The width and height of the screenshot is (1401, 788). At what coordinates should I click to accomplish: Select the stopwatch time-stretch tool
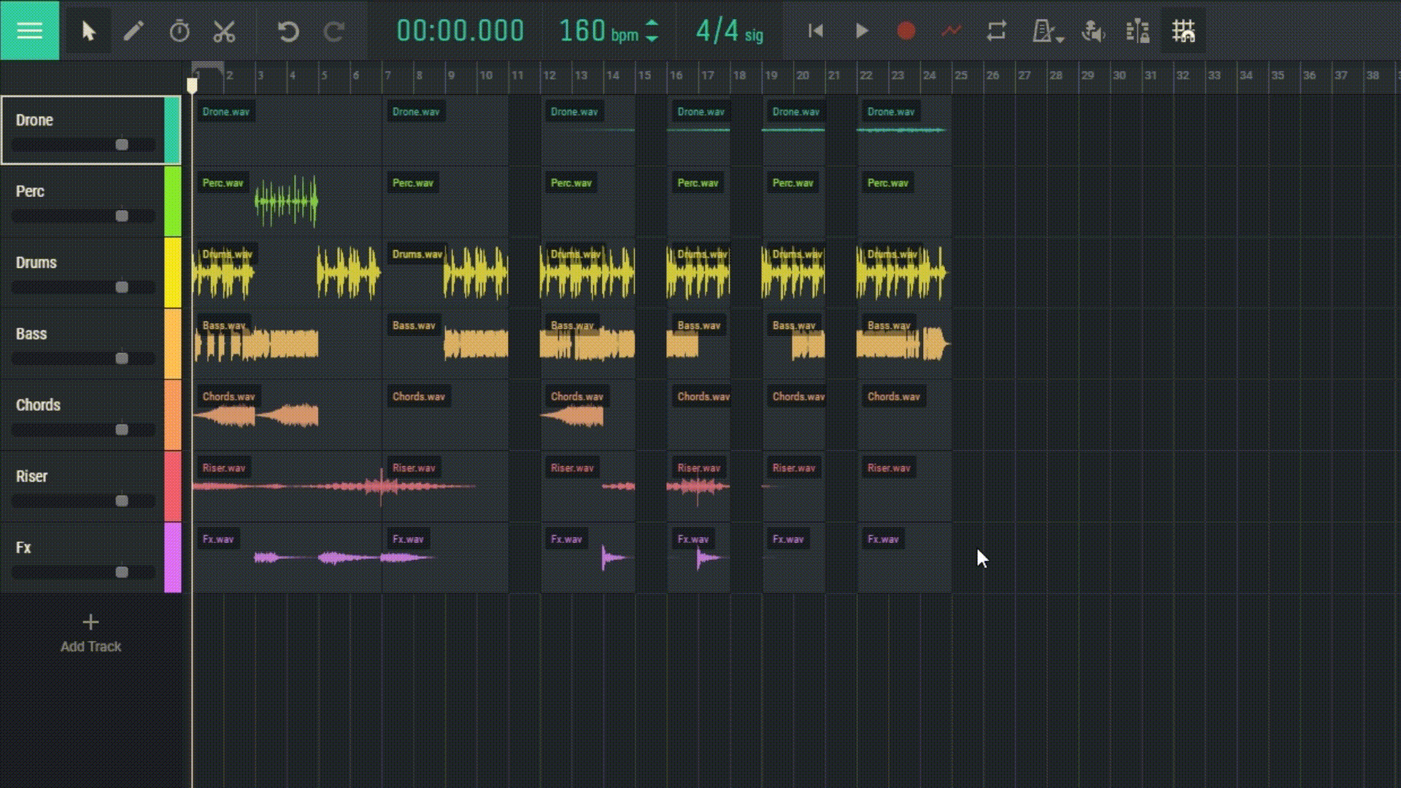pyautogui.click(x=179, y=31)
